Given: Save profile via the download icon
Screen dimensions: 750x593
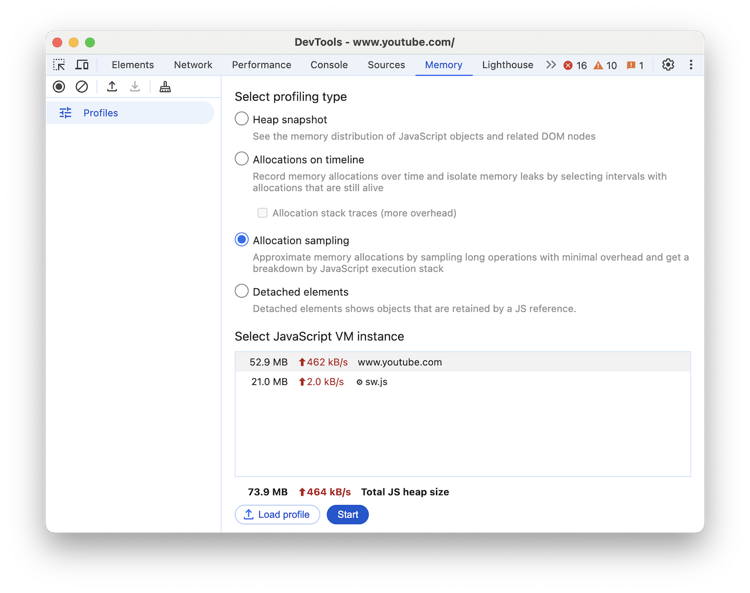Looking at the screenshot, I should click(x=134, y=86).
